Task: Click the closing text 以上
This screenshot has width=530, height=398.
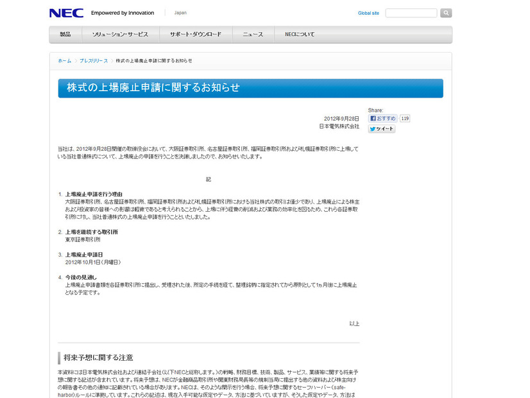Action: (x=354, y=324)
